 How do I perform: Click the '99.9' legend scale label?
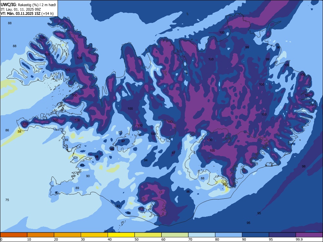pos(299,239)
